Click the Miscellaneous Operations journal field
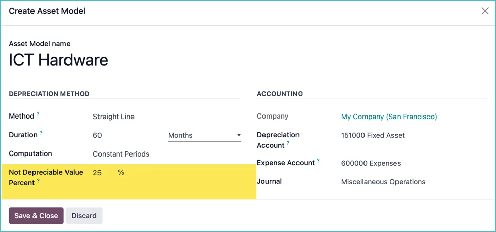The height and width of the screenshot is (232, 496). click(x=415, y=182)
